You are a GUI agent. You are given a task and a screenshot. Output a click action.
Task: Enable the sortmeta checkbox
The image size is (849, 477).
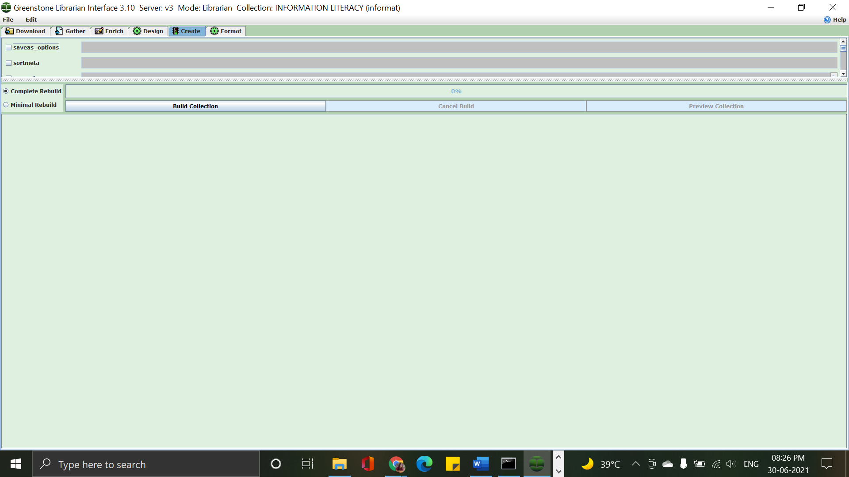tap(8, 63)
